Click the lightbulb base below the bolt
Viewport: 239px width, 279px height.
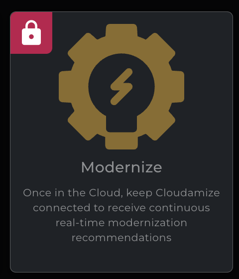pos(121,124)
